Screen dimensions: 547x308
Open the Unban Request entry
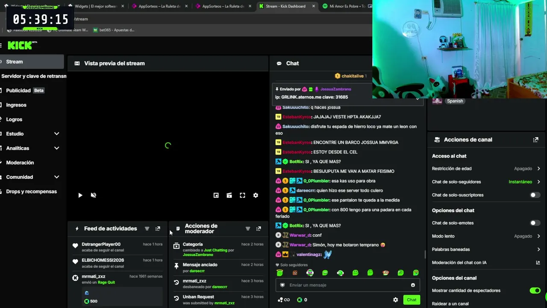point(218,299)
